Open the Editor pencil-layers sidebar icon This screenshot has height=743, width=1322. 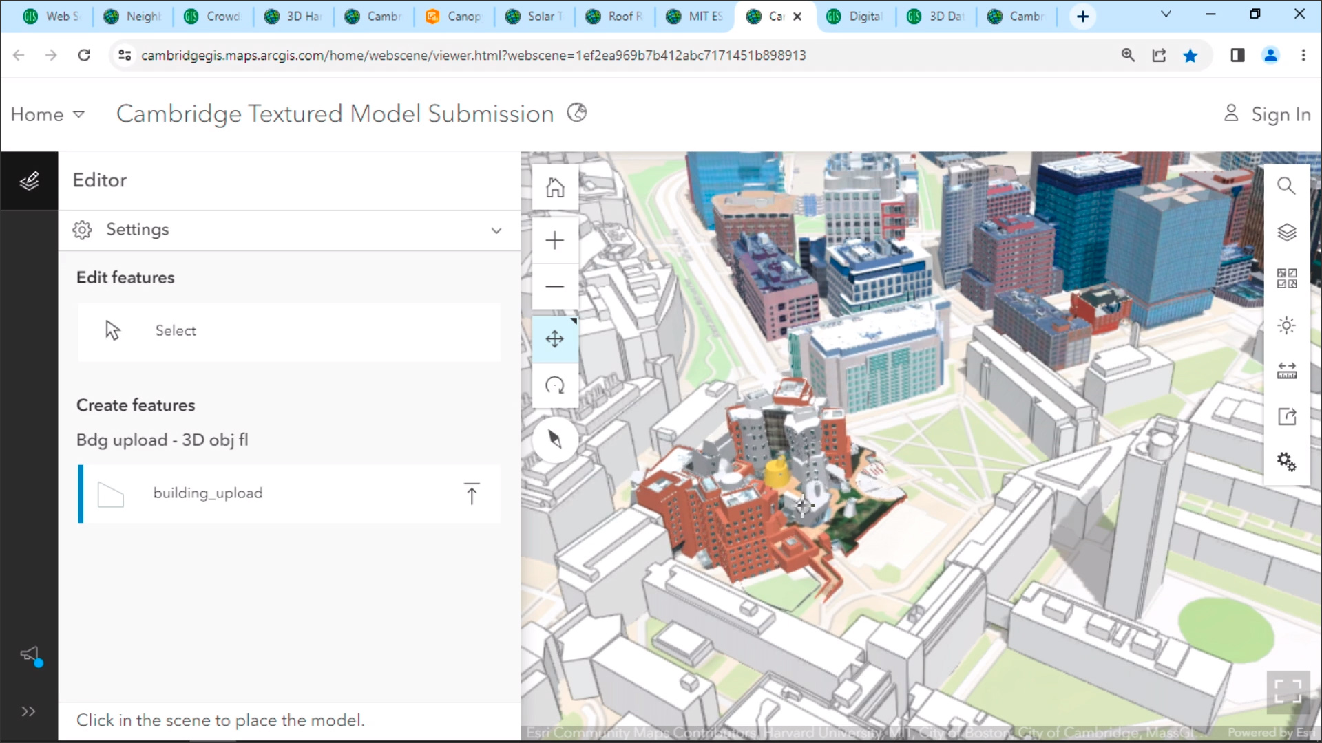tap(29, 181)
